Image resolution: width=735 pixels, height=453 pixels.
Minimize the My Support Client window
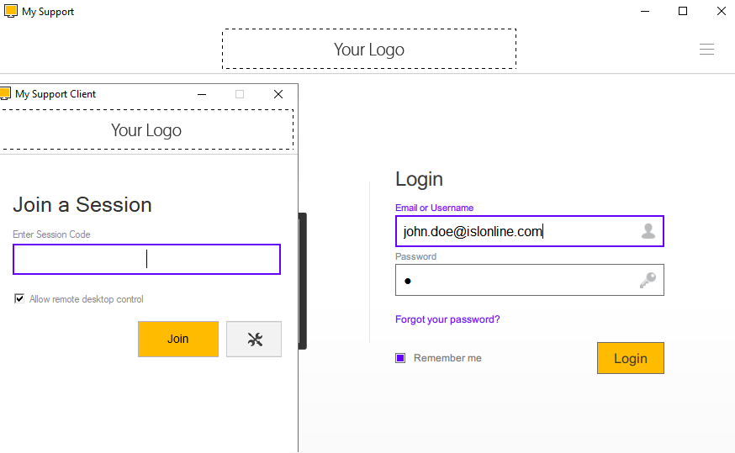pyautogui.click(x=202, y=94)
